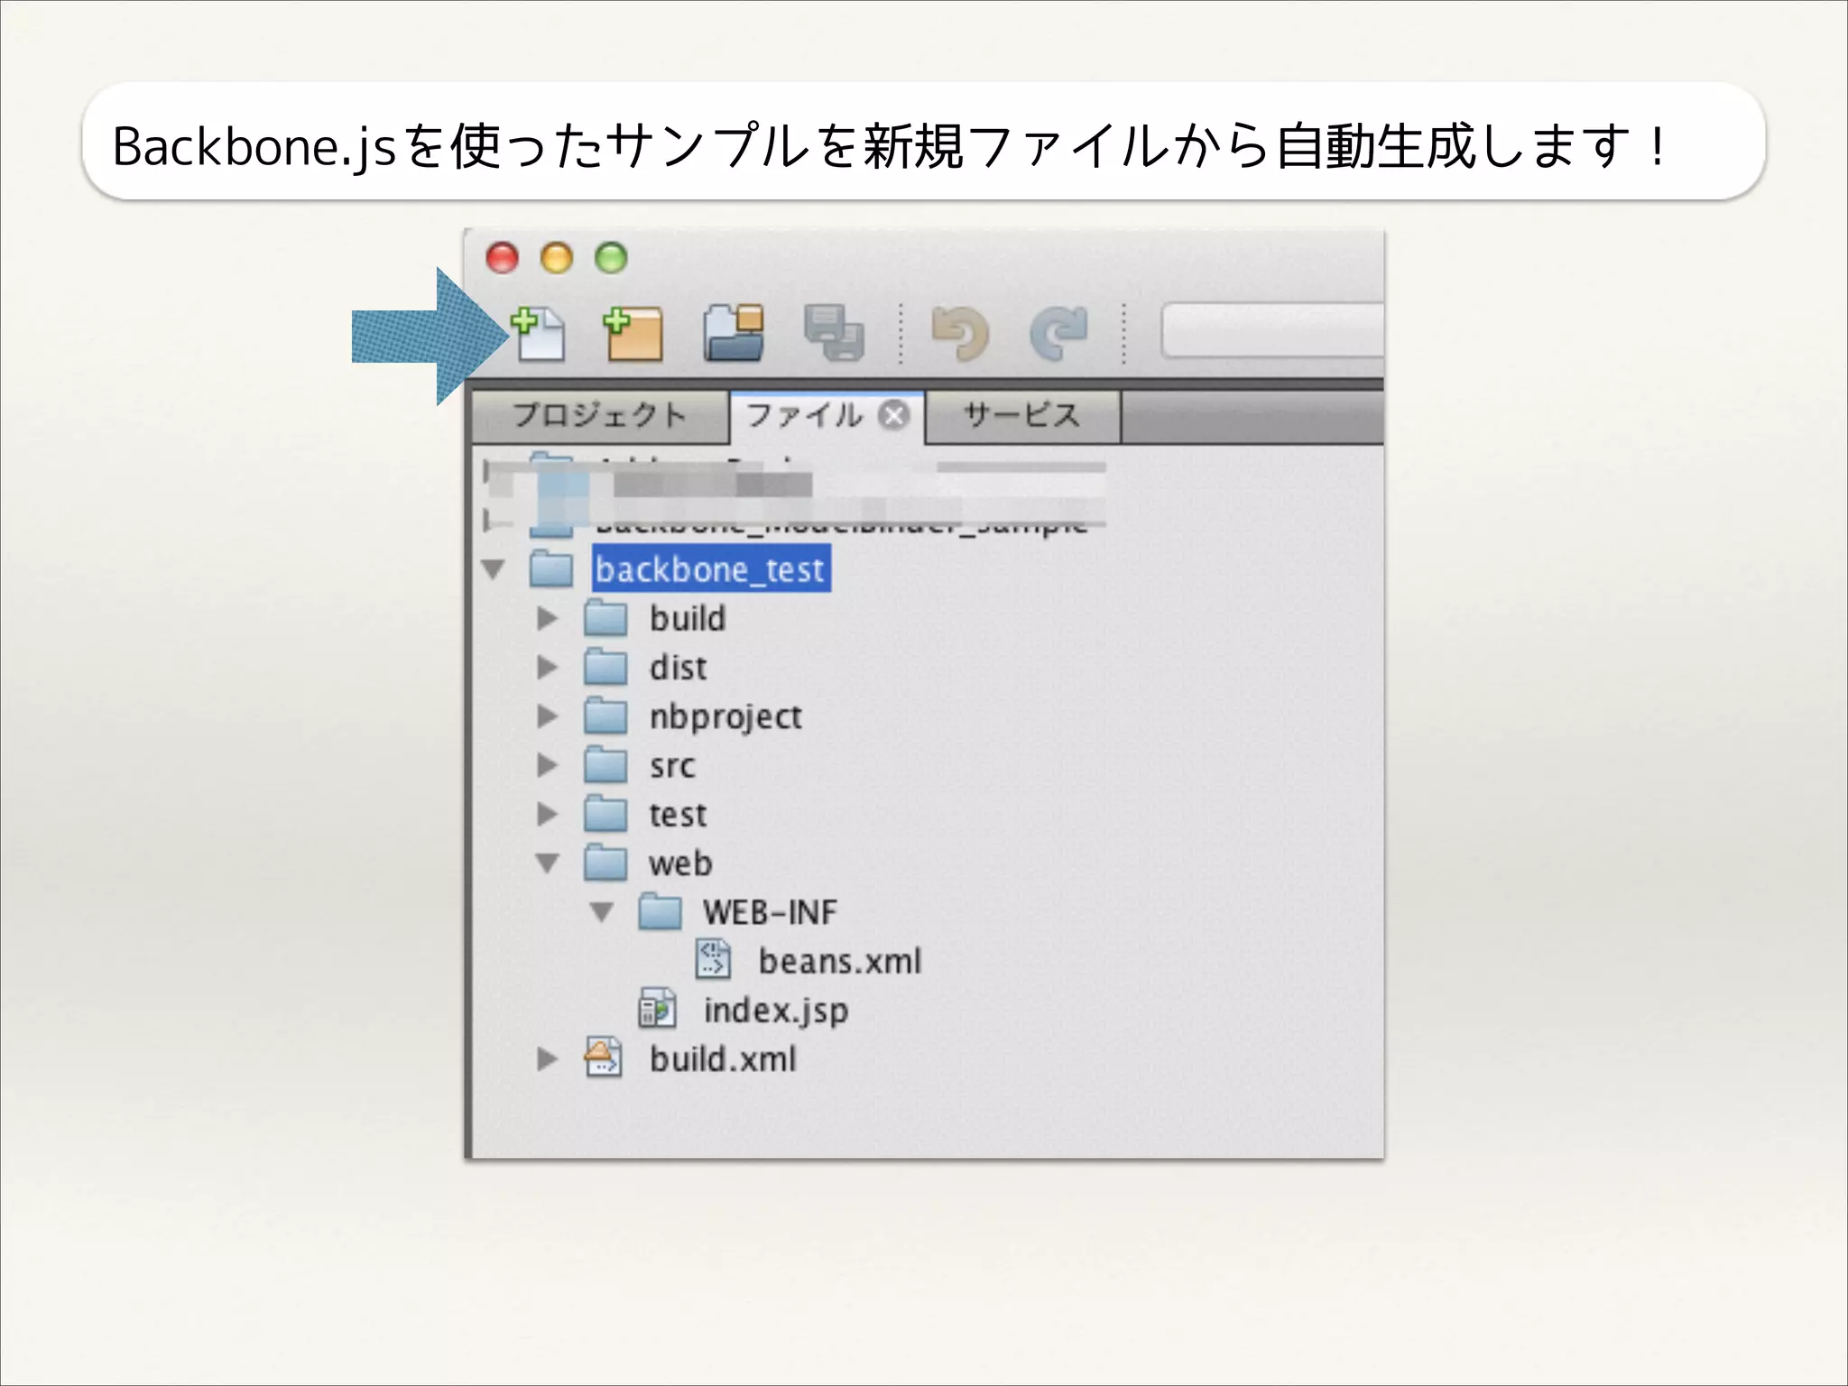This screenshot has height=1386, width=1848.
Task: Expand the test folder node
Action: pyautogui.click(x=547, y=814)
